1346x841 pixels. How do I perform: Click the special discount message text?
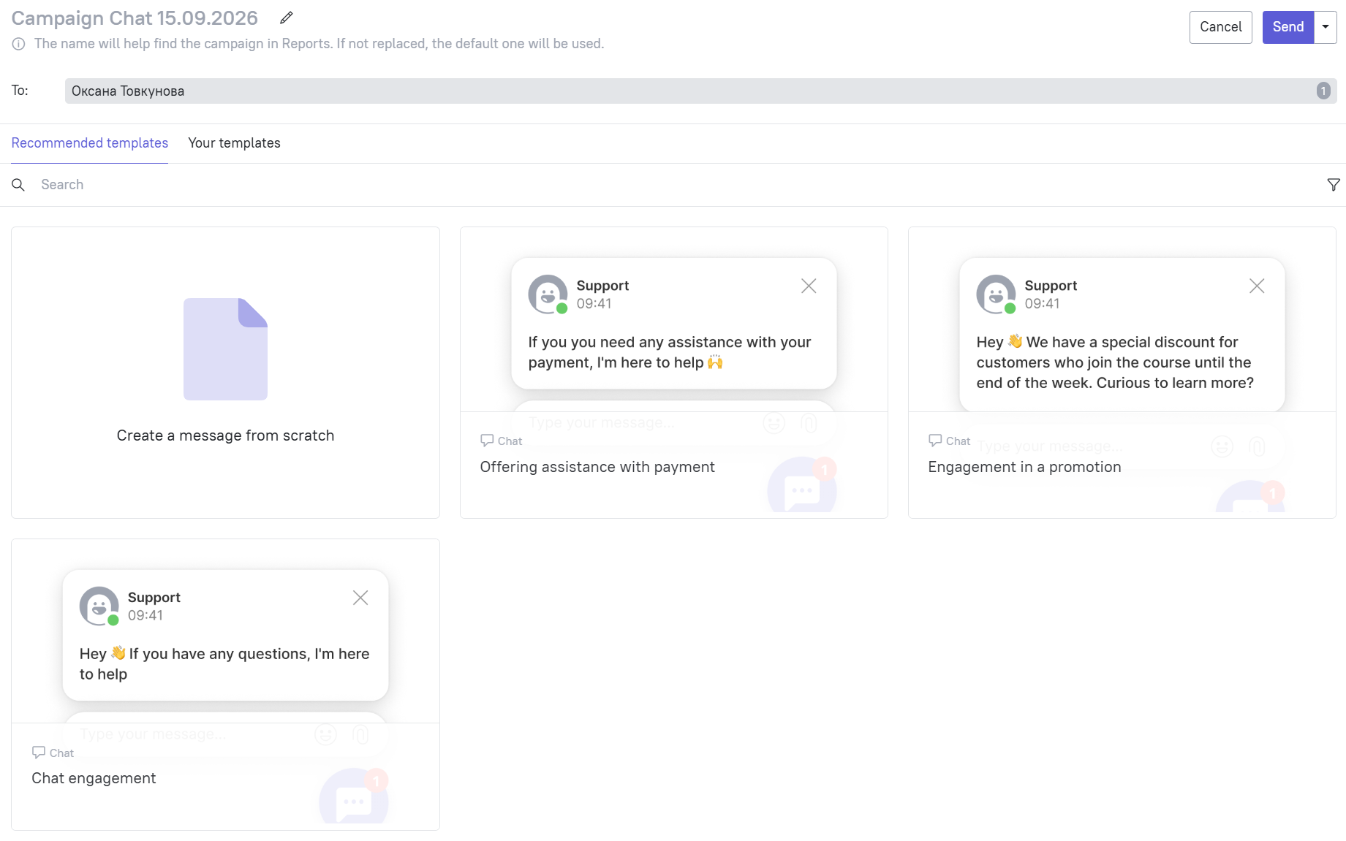click(x=1115, y=362)
